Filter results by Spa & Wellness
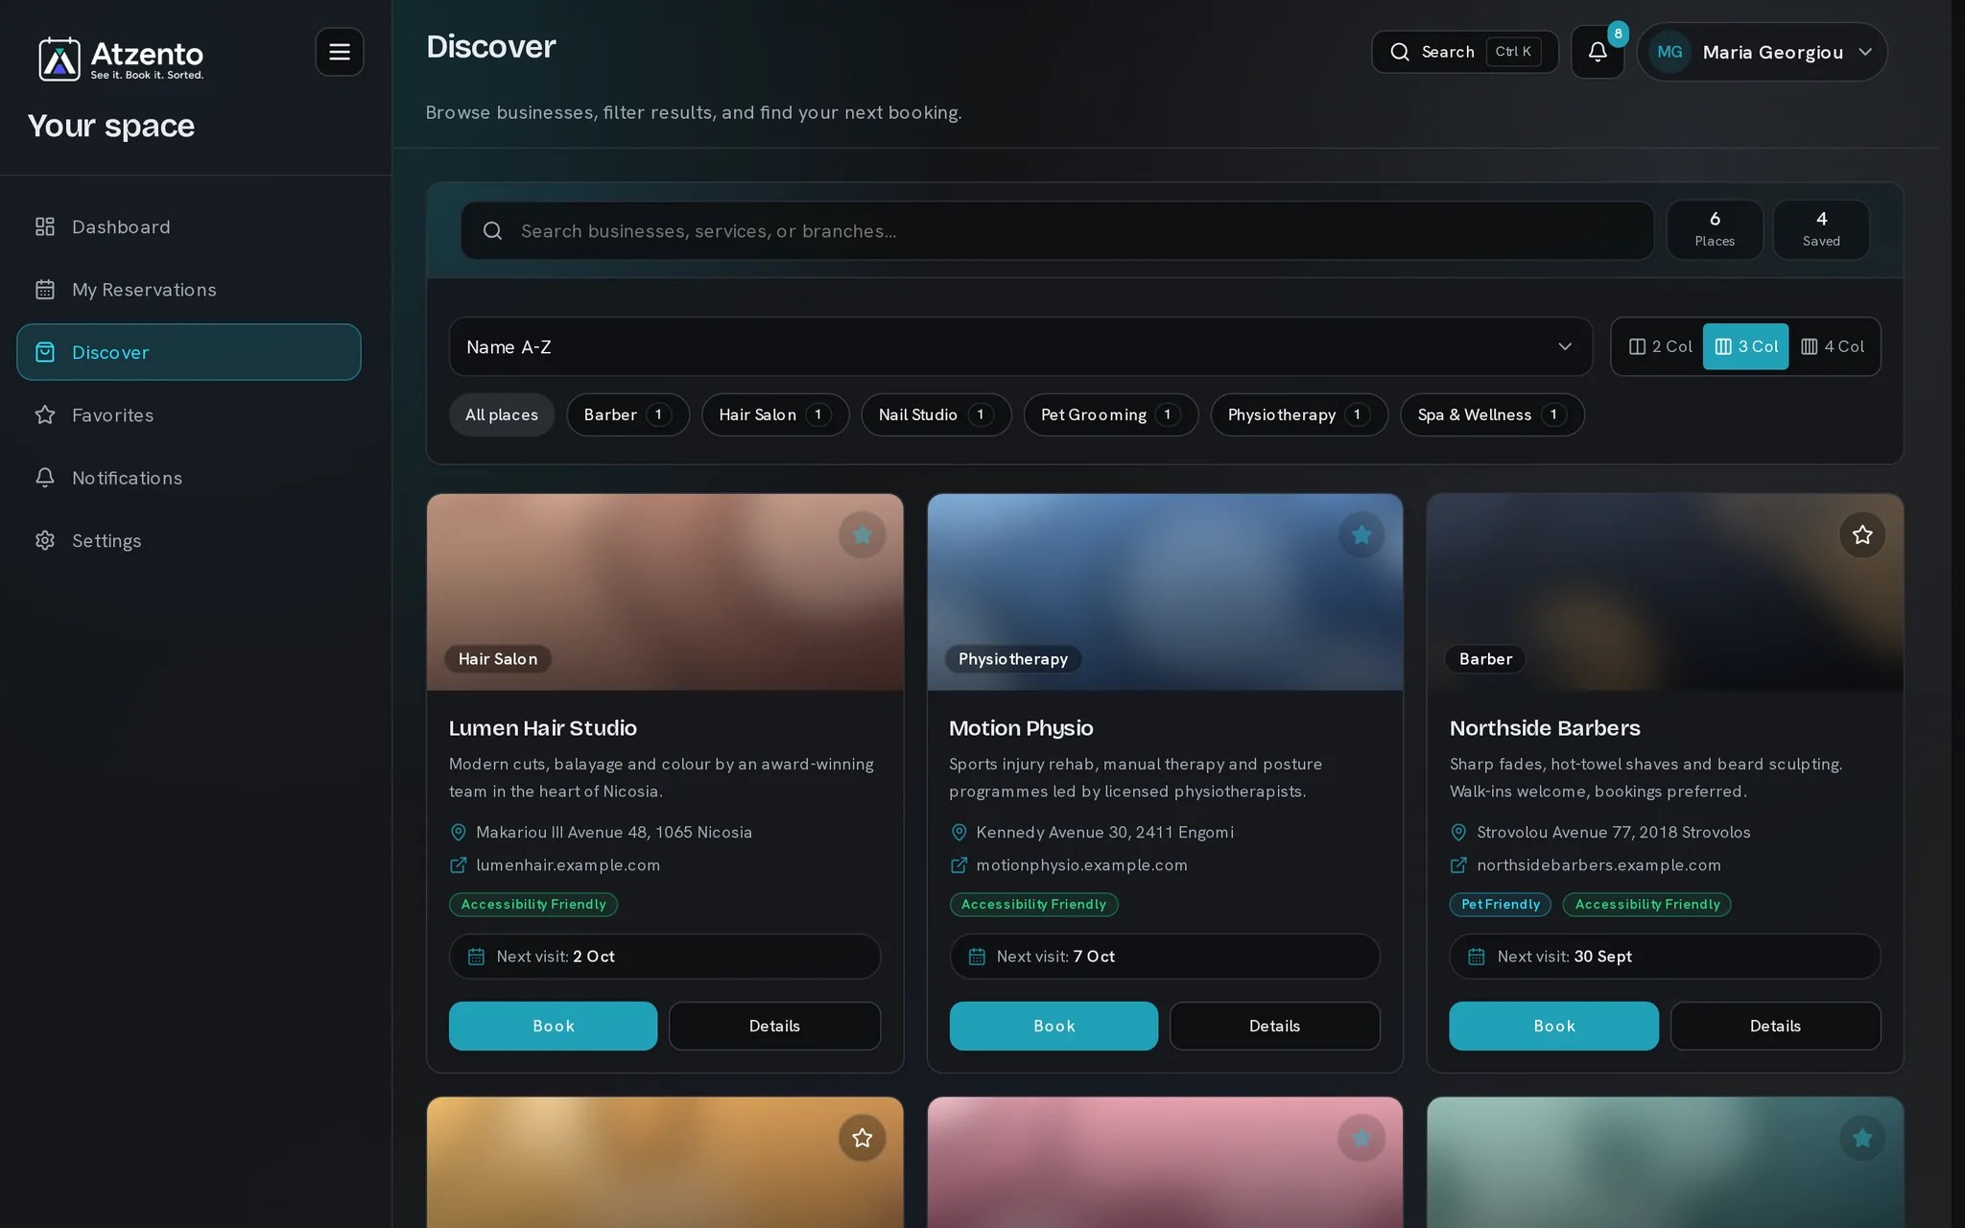This screenshot has height=1228, width=1965. coord(1492,415)
